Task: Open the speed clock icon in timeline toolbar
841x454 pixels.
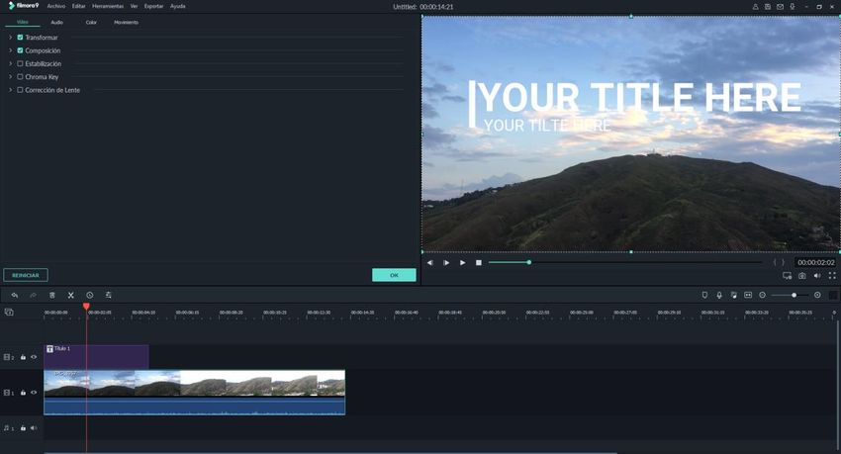Action: point(89,295)
